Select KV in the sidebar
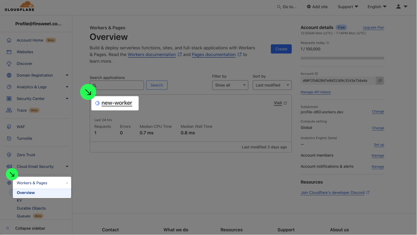The height and width of the screenshot is (235, 417). click(x=19, y=200)
